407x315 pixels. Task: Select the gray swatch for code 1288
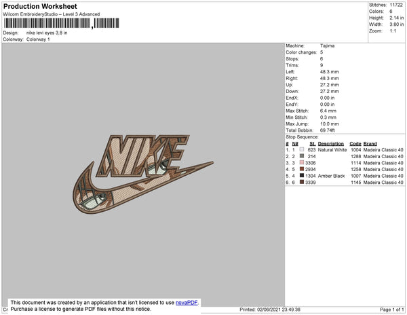coord(302,156)
